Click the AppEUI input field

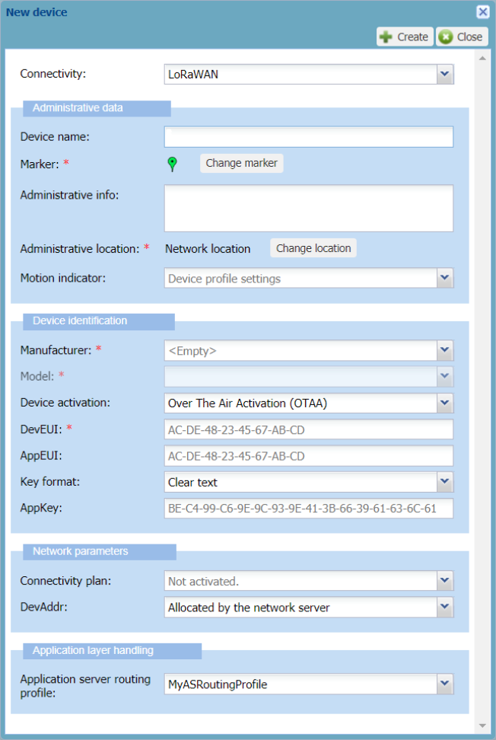tap(309, 456)
